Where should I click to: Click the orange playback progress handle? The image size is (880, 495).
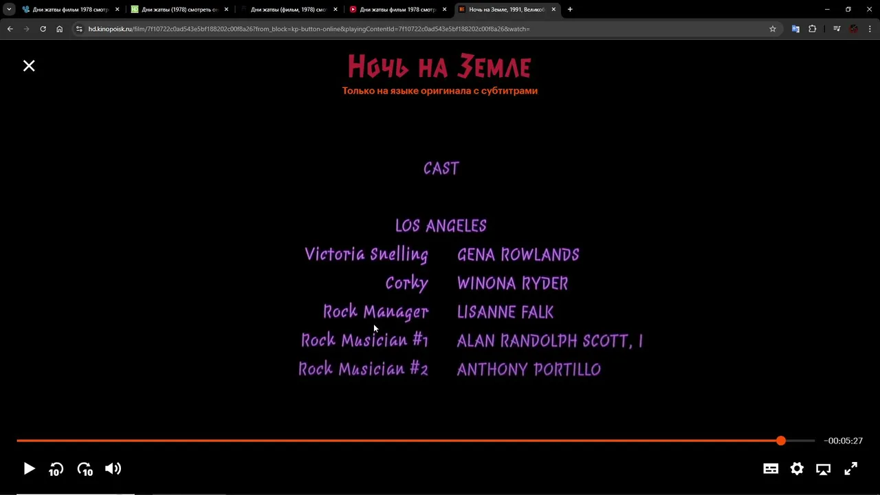(781, 441)
